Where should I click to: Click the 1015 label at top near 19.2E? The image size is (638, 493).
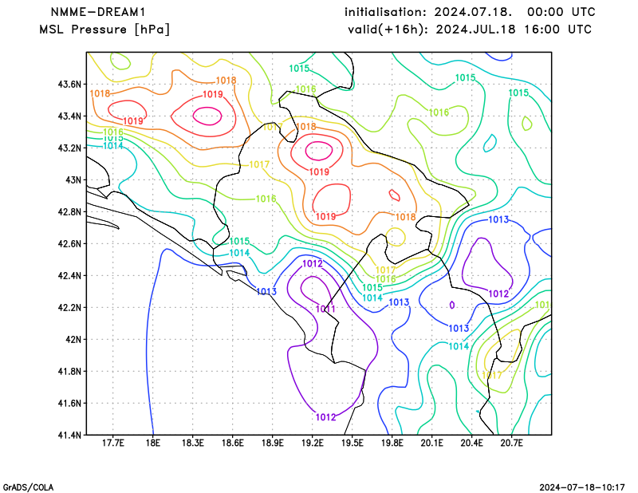300,69
